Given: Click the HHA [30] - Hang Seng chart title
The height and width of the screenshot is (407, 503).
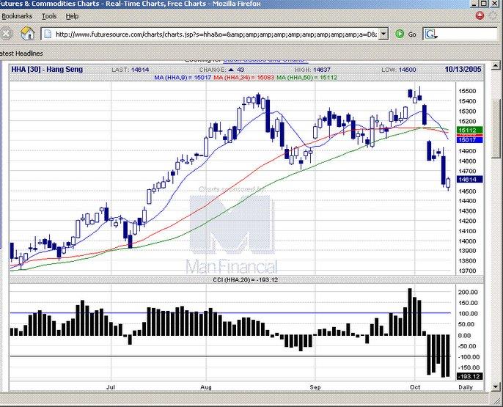Looking at the screenshot, I should (x=47, y=69).
